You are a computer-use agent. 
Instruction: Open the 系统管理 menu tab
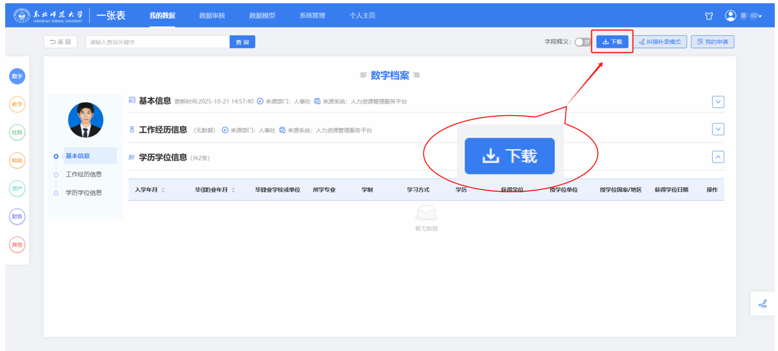point(312,16)
